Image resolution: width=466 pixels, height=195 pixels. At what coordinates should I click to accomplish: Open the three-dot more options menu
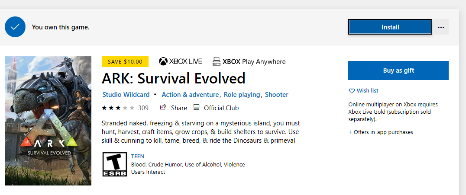pyautogui.click(x=441, y=27)
